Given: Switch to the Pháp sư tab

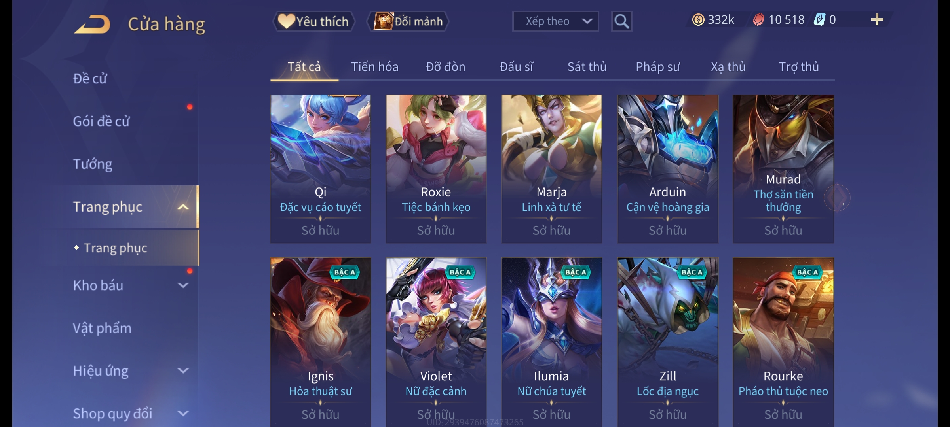Looking at the screenshot, I should tap(657, 67).
